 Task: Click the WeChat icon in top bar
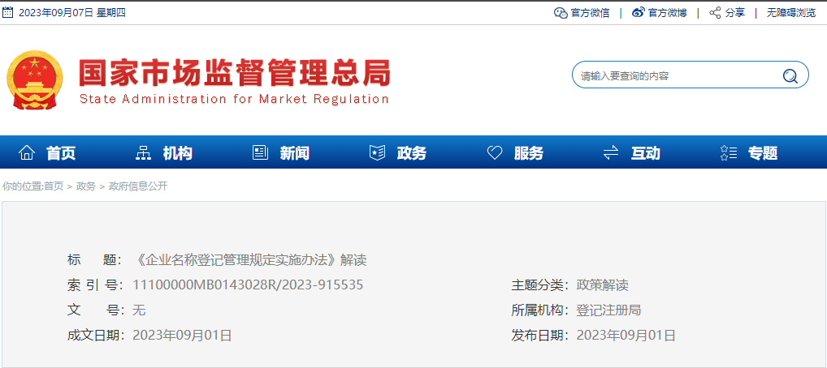pyautogui.click(x=560, y=13)
